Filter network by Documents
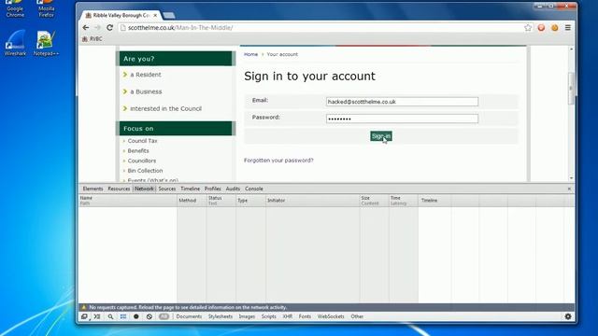This screenshot has height=336, width=598. 189,316
